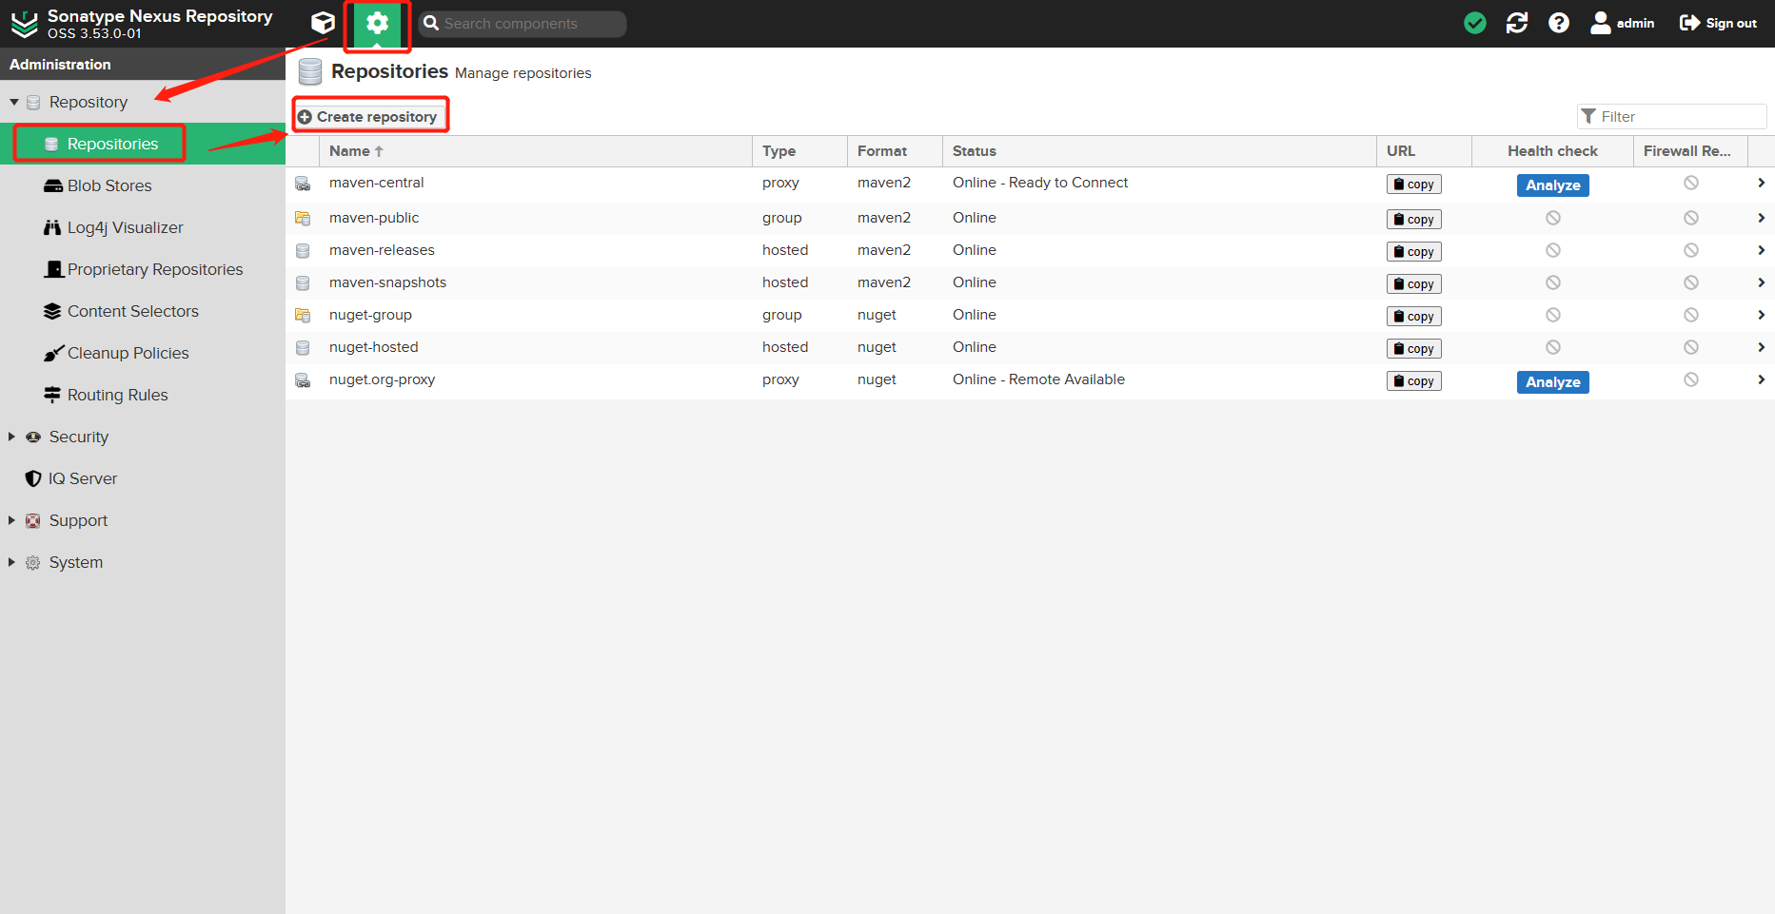1775x914 pixels.
Task: Expand the Security section
Action: pyautogui.click(x=78, y=437)
